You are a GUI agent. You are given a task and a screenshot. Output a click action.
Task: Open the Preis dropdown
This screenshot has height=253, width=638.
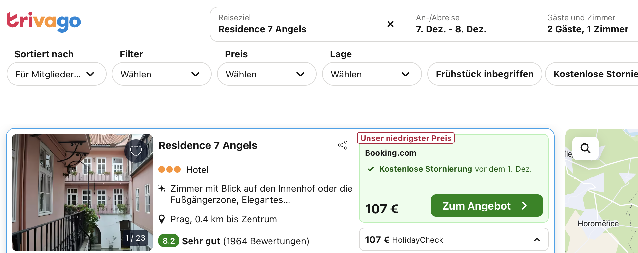tap(267, 74)
